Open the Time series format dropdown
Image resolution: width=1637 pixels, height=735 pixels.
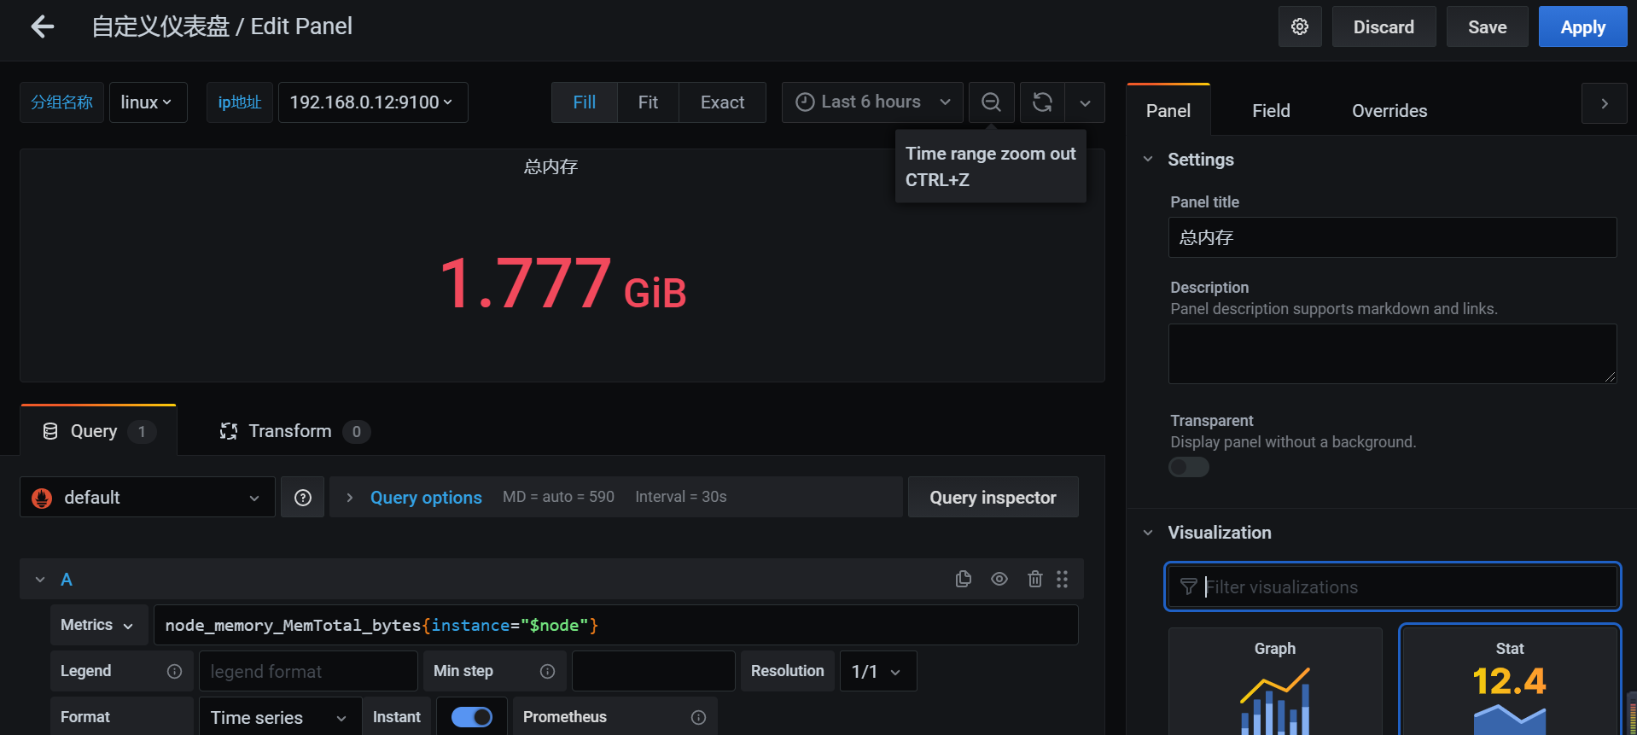279,717
